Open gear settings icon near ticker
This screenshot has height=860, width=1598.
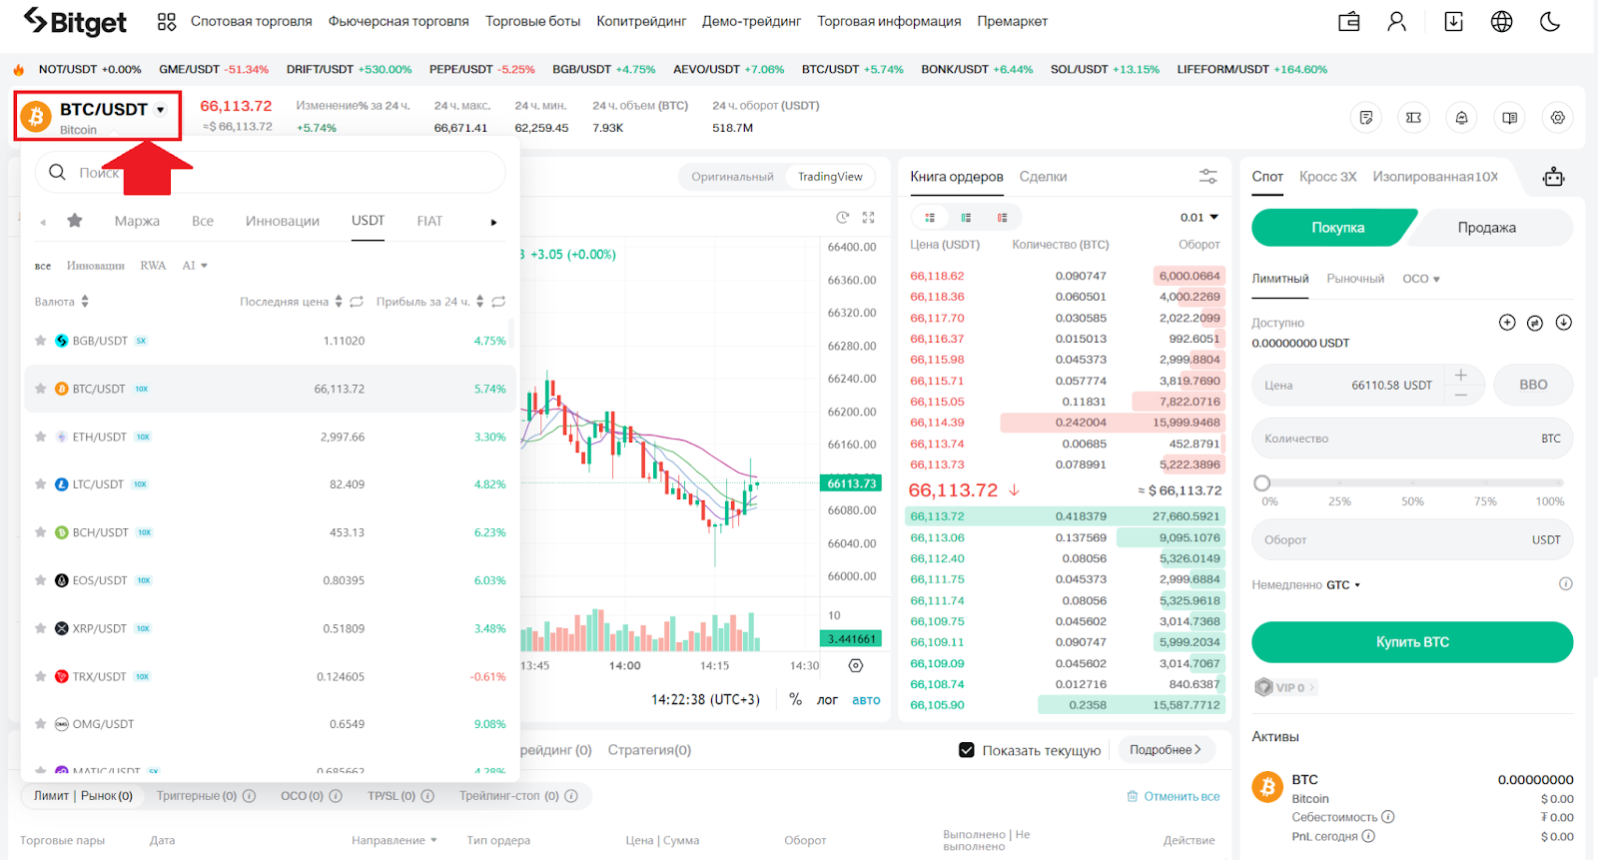1557,118
